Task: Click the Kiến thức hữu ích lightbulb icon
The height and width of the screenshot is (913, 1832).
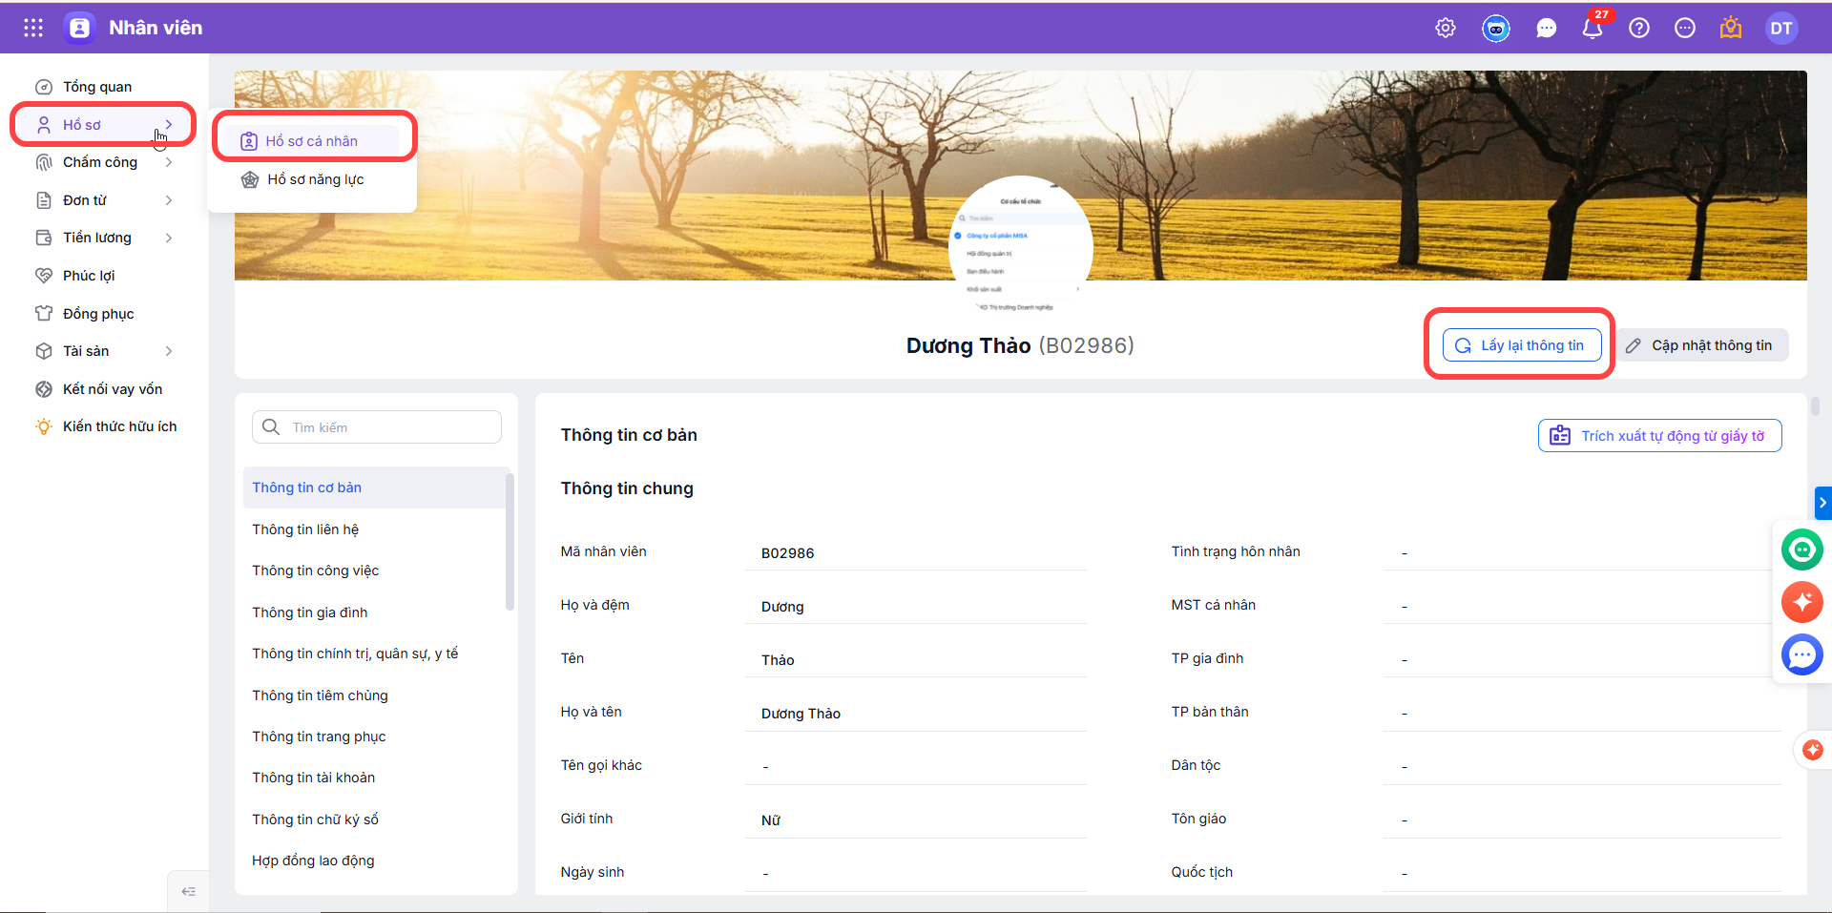Action: coord(44,426)
